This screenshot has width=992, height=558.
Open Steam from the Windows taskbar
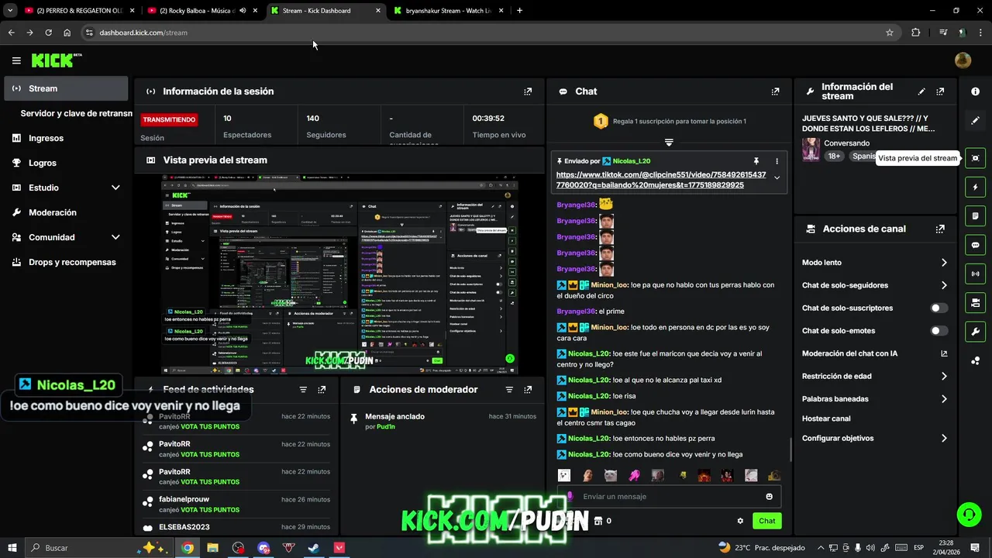(x=314, y=548)
